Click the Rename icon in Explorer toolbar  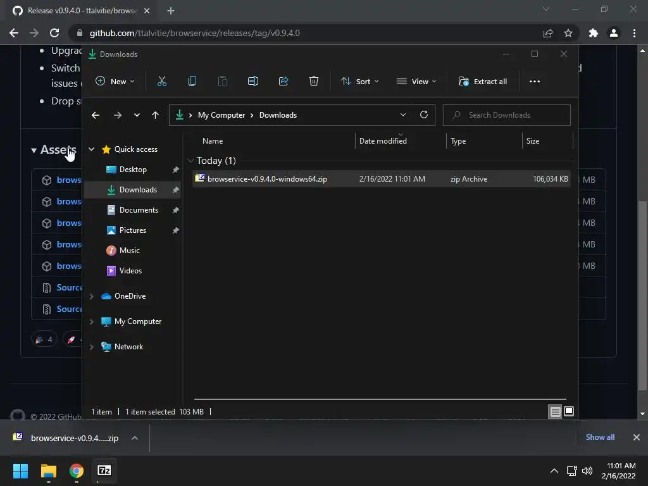pos(253,82)
